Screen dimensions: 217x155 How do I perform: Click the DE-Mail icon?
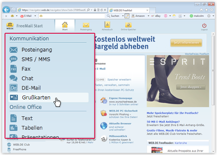(13, 88)
